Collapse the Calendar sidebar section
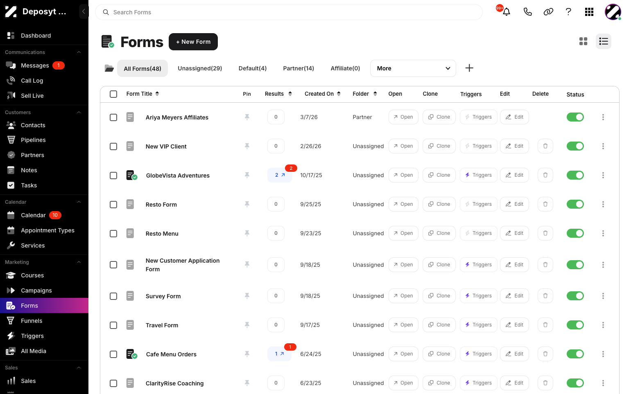 [79, 202]
